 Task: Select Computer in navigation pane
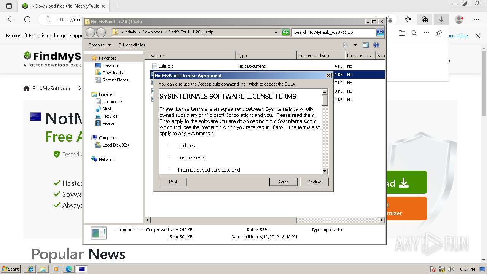[x=108, y=138]
